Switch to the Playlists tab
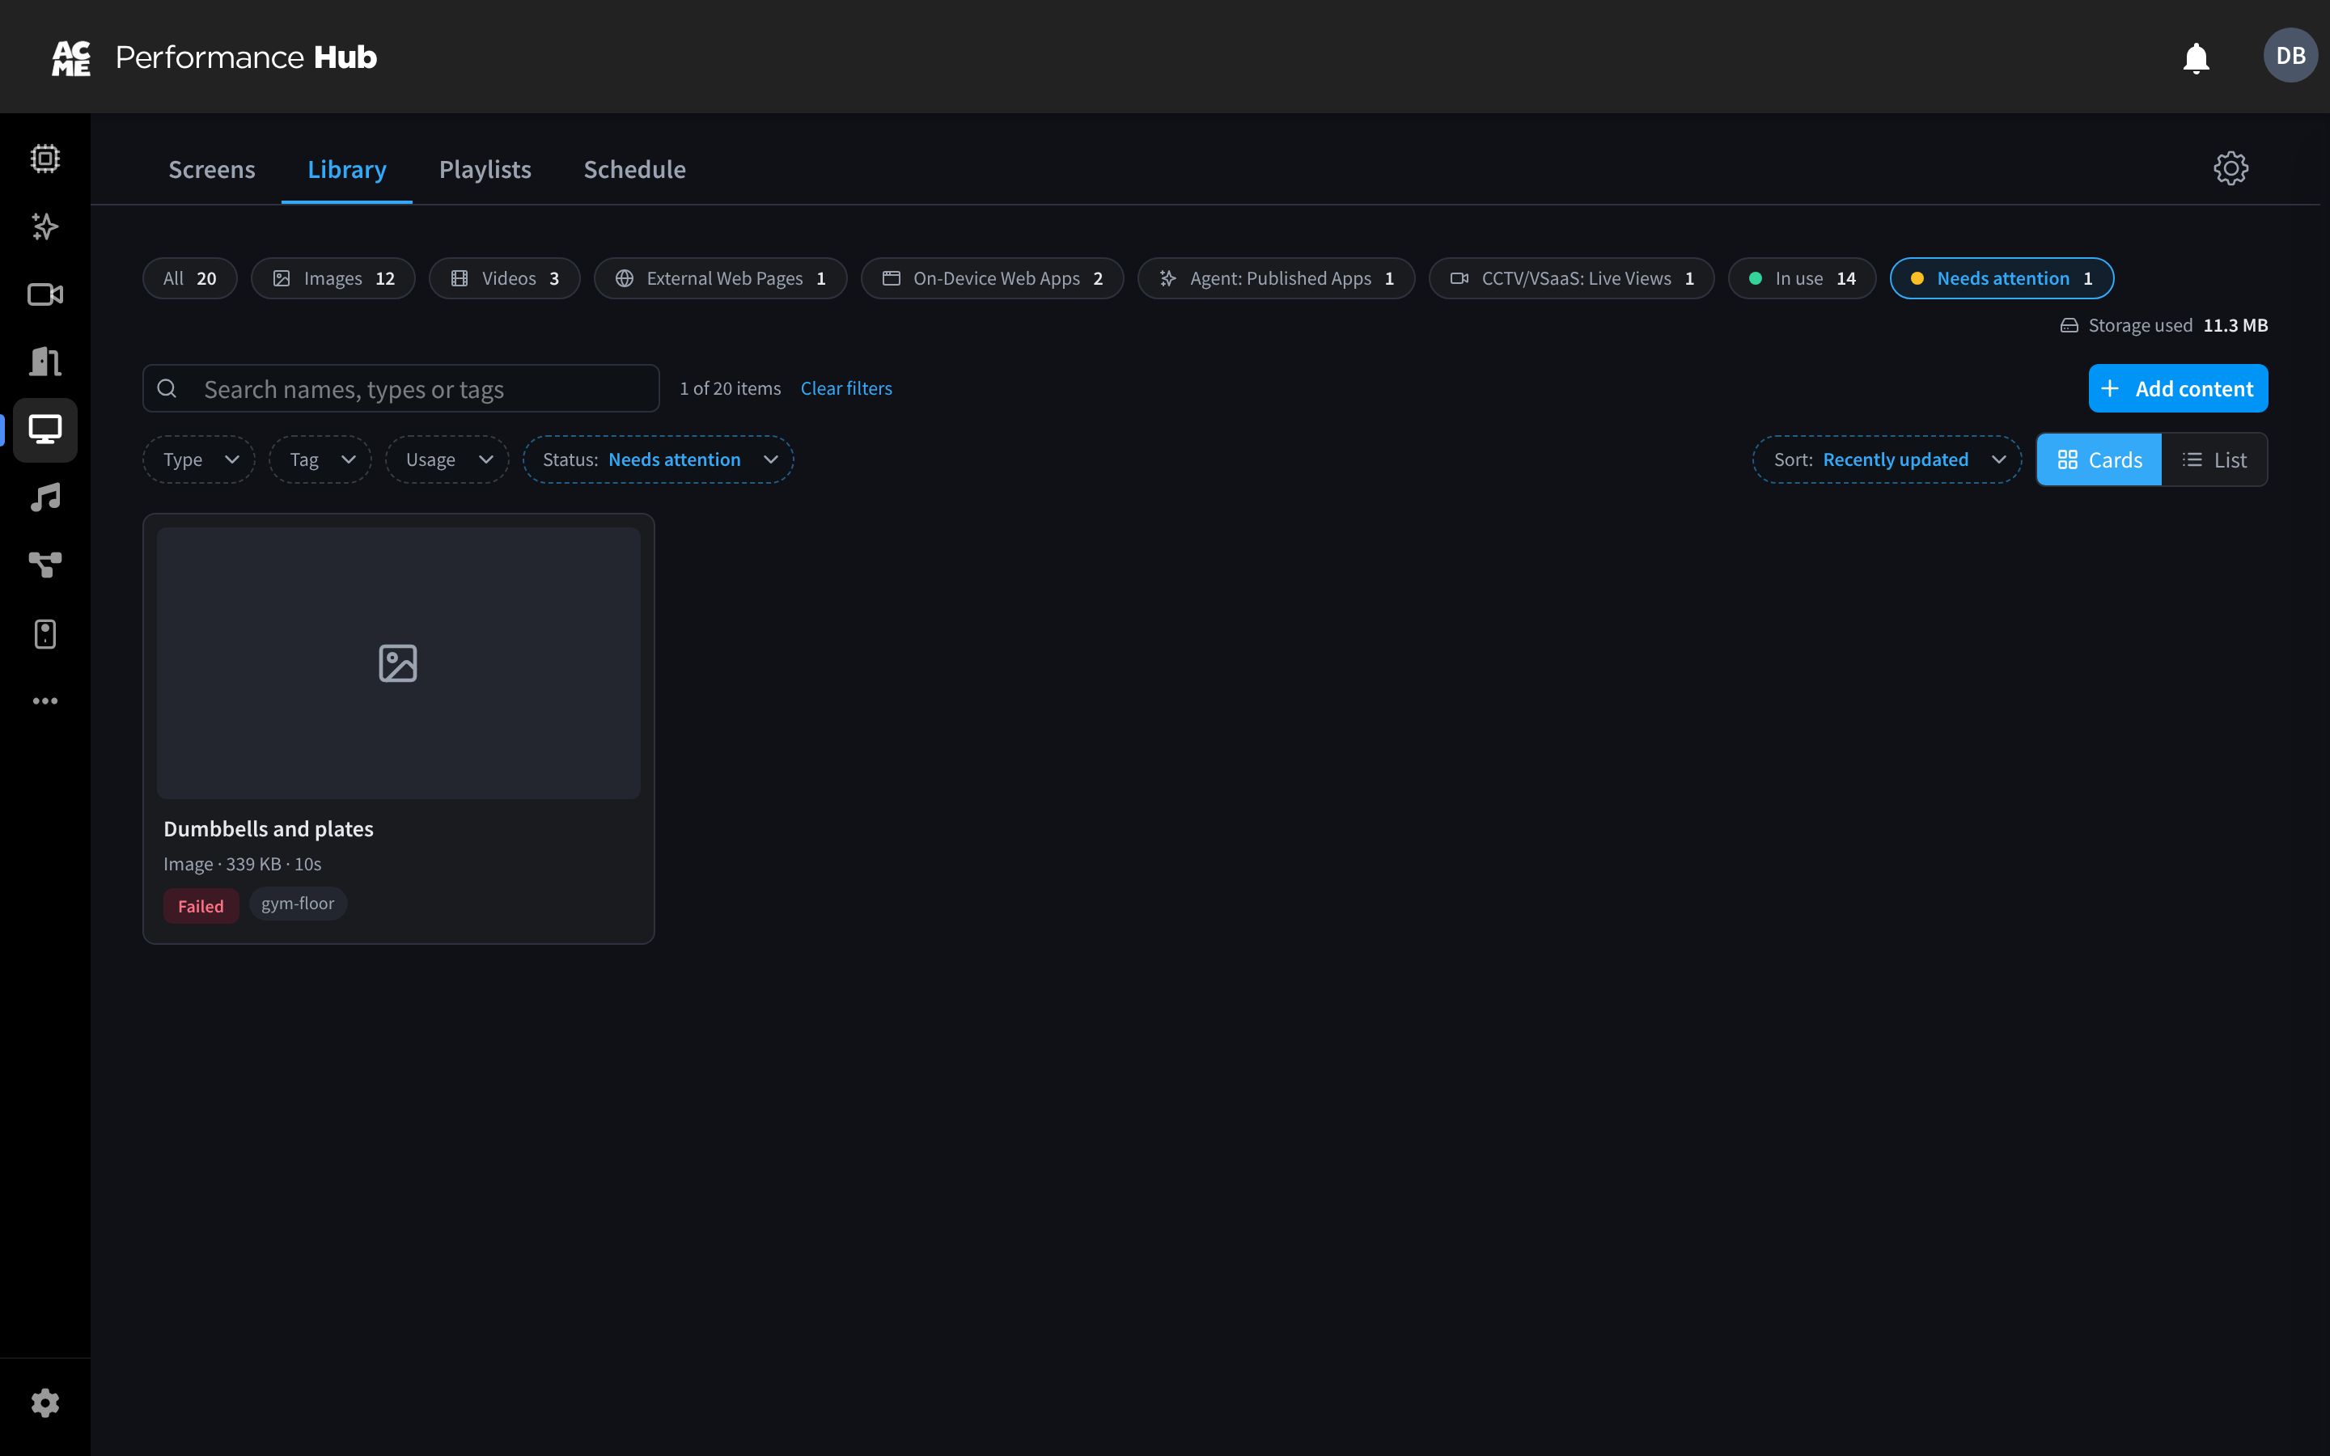 485,170
